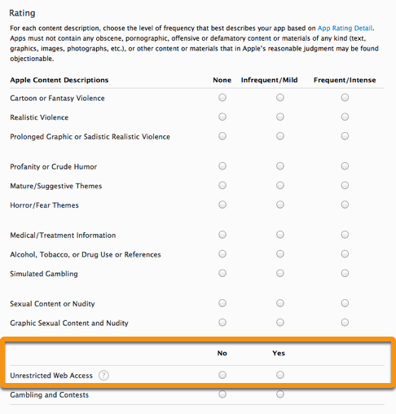Select Yes for Gambling and Contests
396x414 pixels.
tap(280, 394)
